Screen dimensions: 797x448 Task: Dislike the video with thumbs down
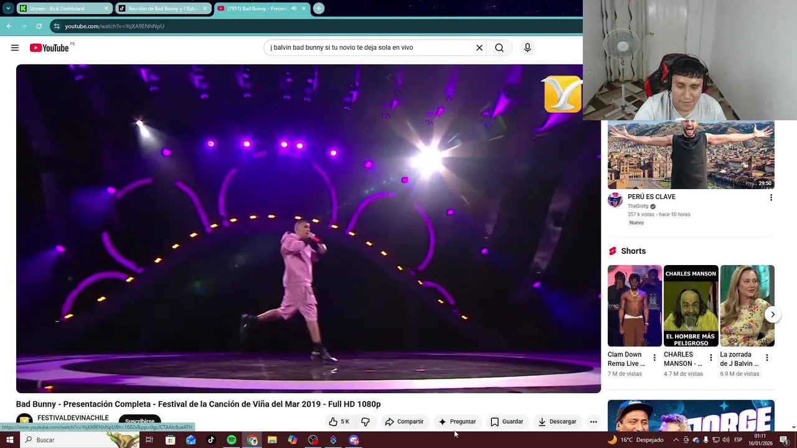coord(365,422)
